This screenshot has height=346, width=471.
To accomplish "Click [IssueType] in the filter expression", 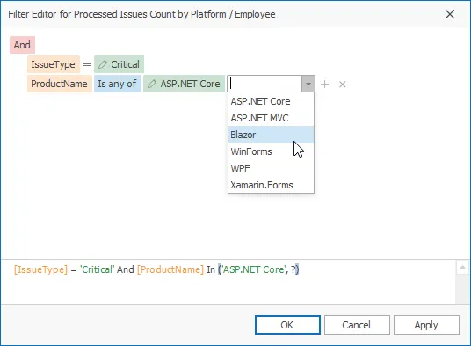I will (x=40, y=269).
